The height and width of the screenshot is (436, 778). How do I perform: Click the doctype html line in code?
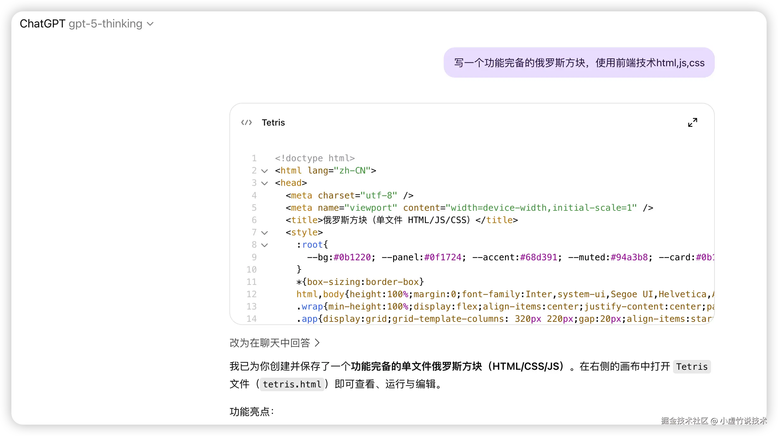coord(315,158)
